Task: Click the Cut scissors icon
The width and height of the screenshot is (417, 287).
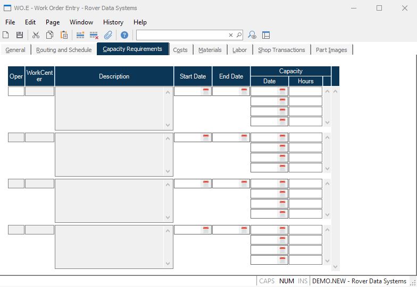Action: 36,35
